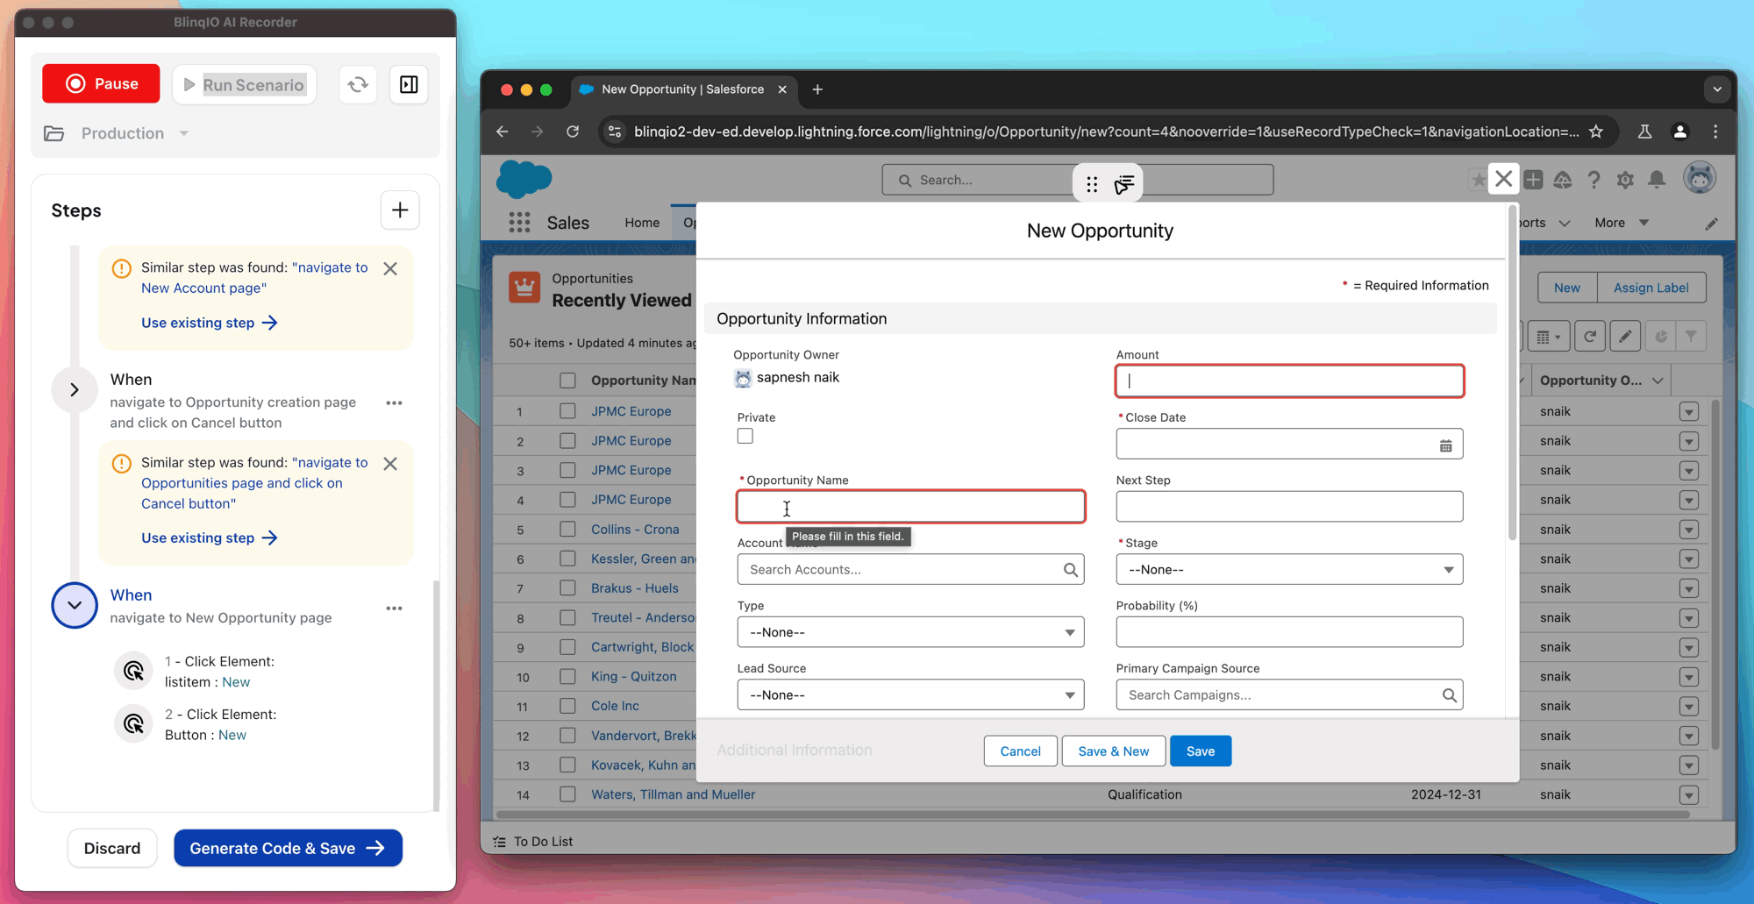Open options for New Opportunity page step
The width and height of the screenshot is (1754, 904).
(394, 608)
